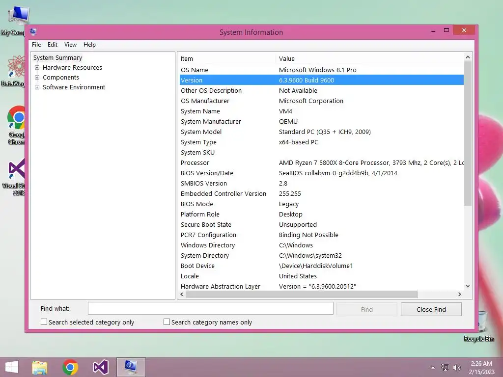
Task: Click the Close Find button
Action: click(431, 309)
